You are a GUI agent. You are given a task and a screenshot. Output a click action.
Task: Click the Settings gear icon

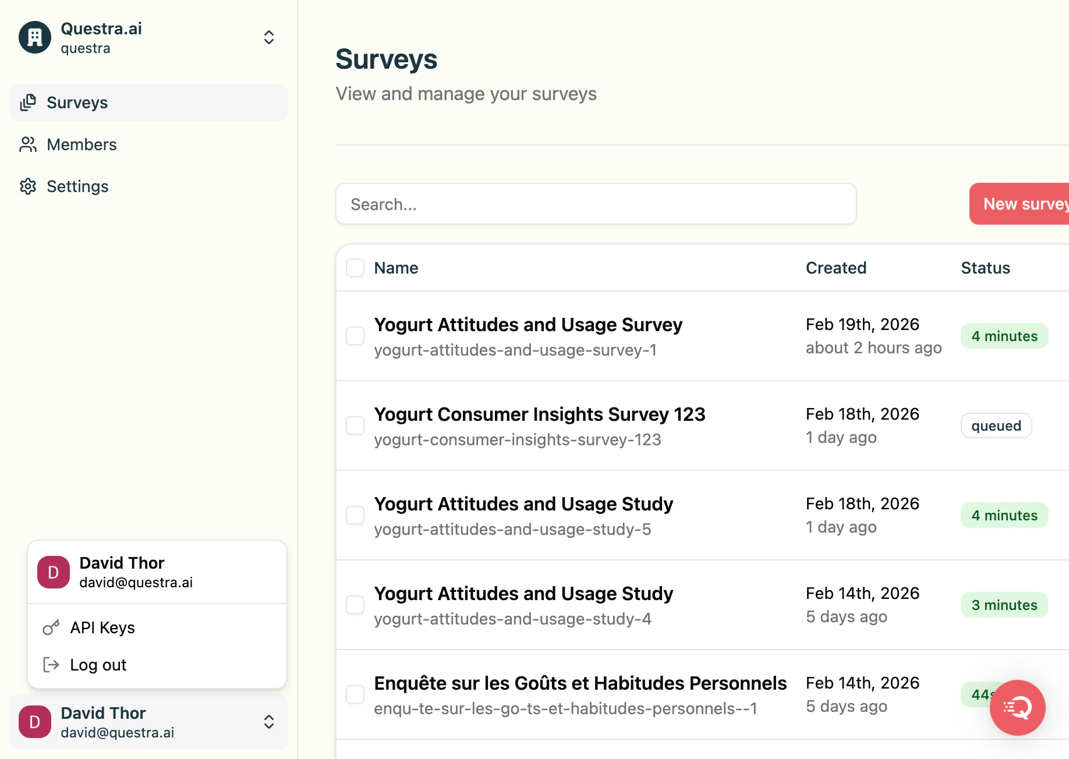28,186
